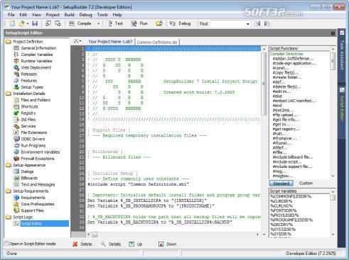The height and width of the screenshot is (260, 349).
Task: Select the Custom functions button
Action: [306, 183]
